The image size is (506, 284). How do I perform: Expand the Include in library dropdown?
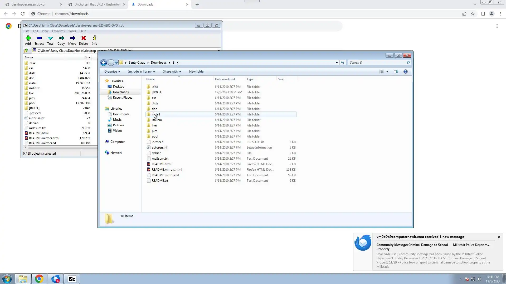point(141,72)
